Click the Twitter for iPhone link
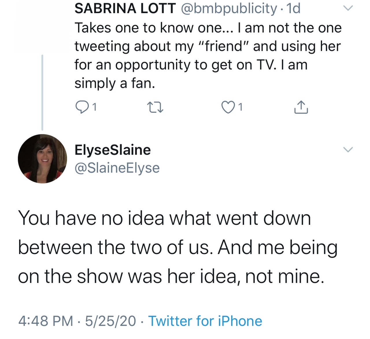The width and height of the screenshot is (370, 339). tap(205, 321)
